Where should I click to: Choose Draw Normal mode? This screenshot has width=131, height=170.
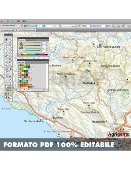pyautogui.click(x=6, y=97)
